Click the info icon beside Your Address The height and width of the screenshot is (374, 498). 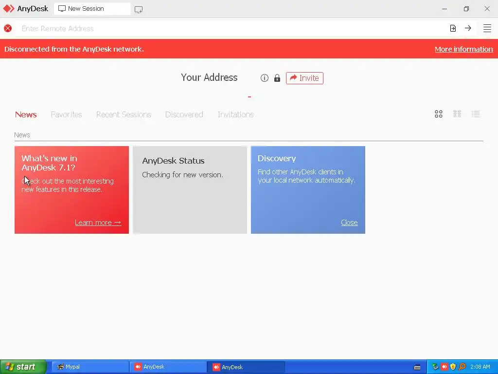click(264, 78)
